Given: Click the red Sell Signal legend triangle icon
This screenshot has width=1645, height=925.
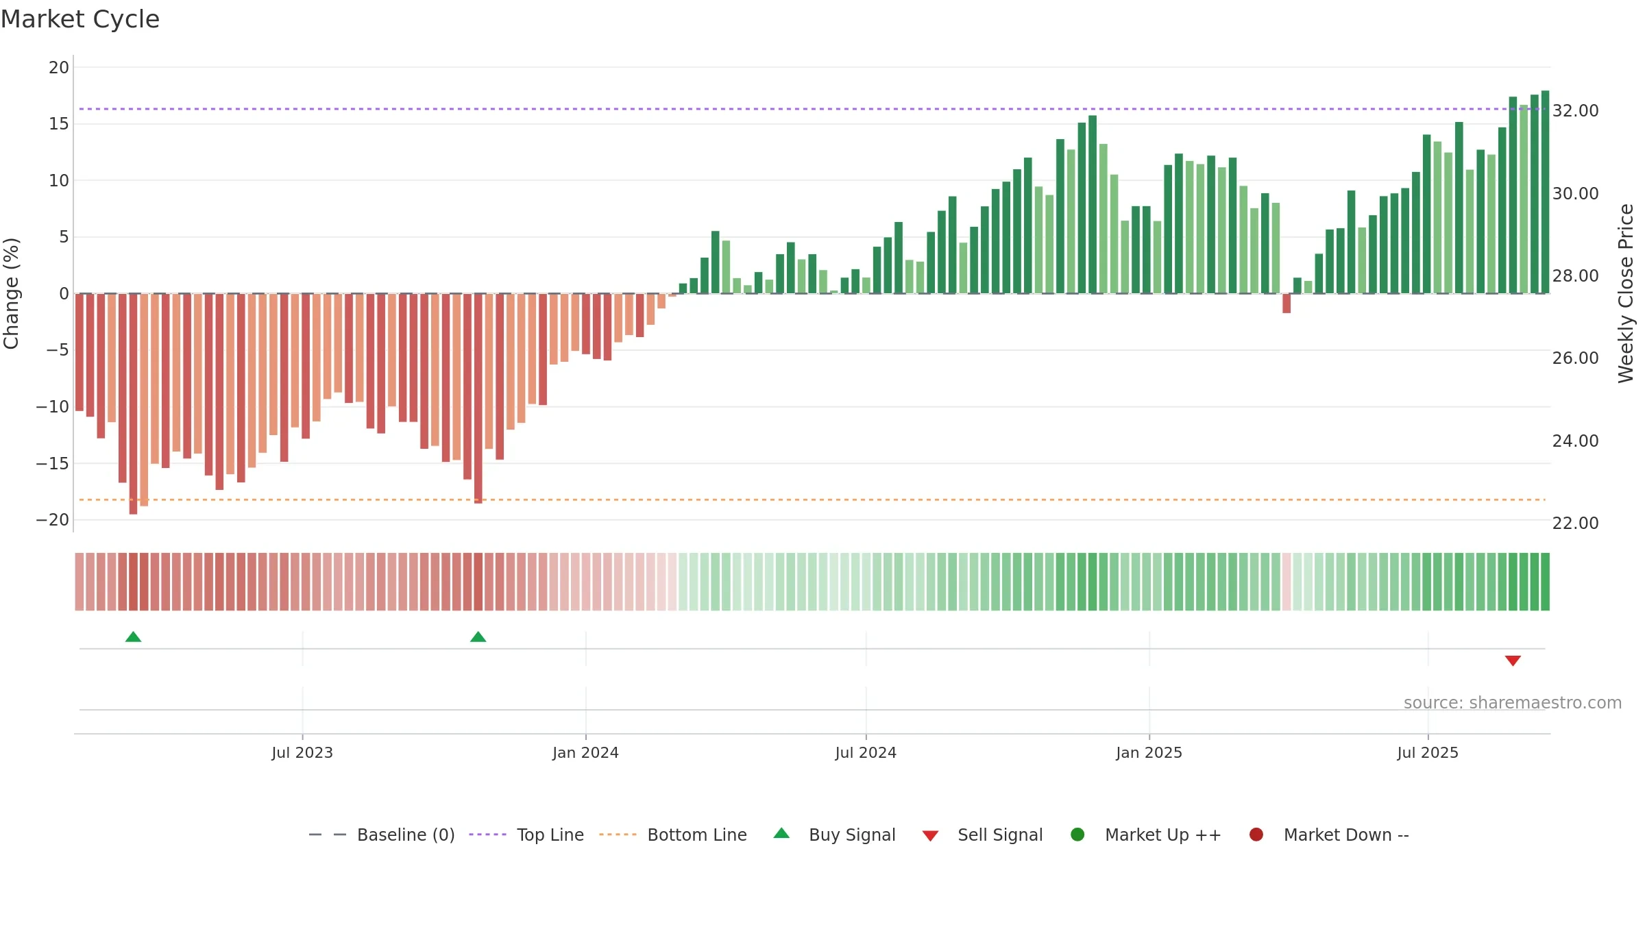Looking at the screenshot, I should (930, 836).
